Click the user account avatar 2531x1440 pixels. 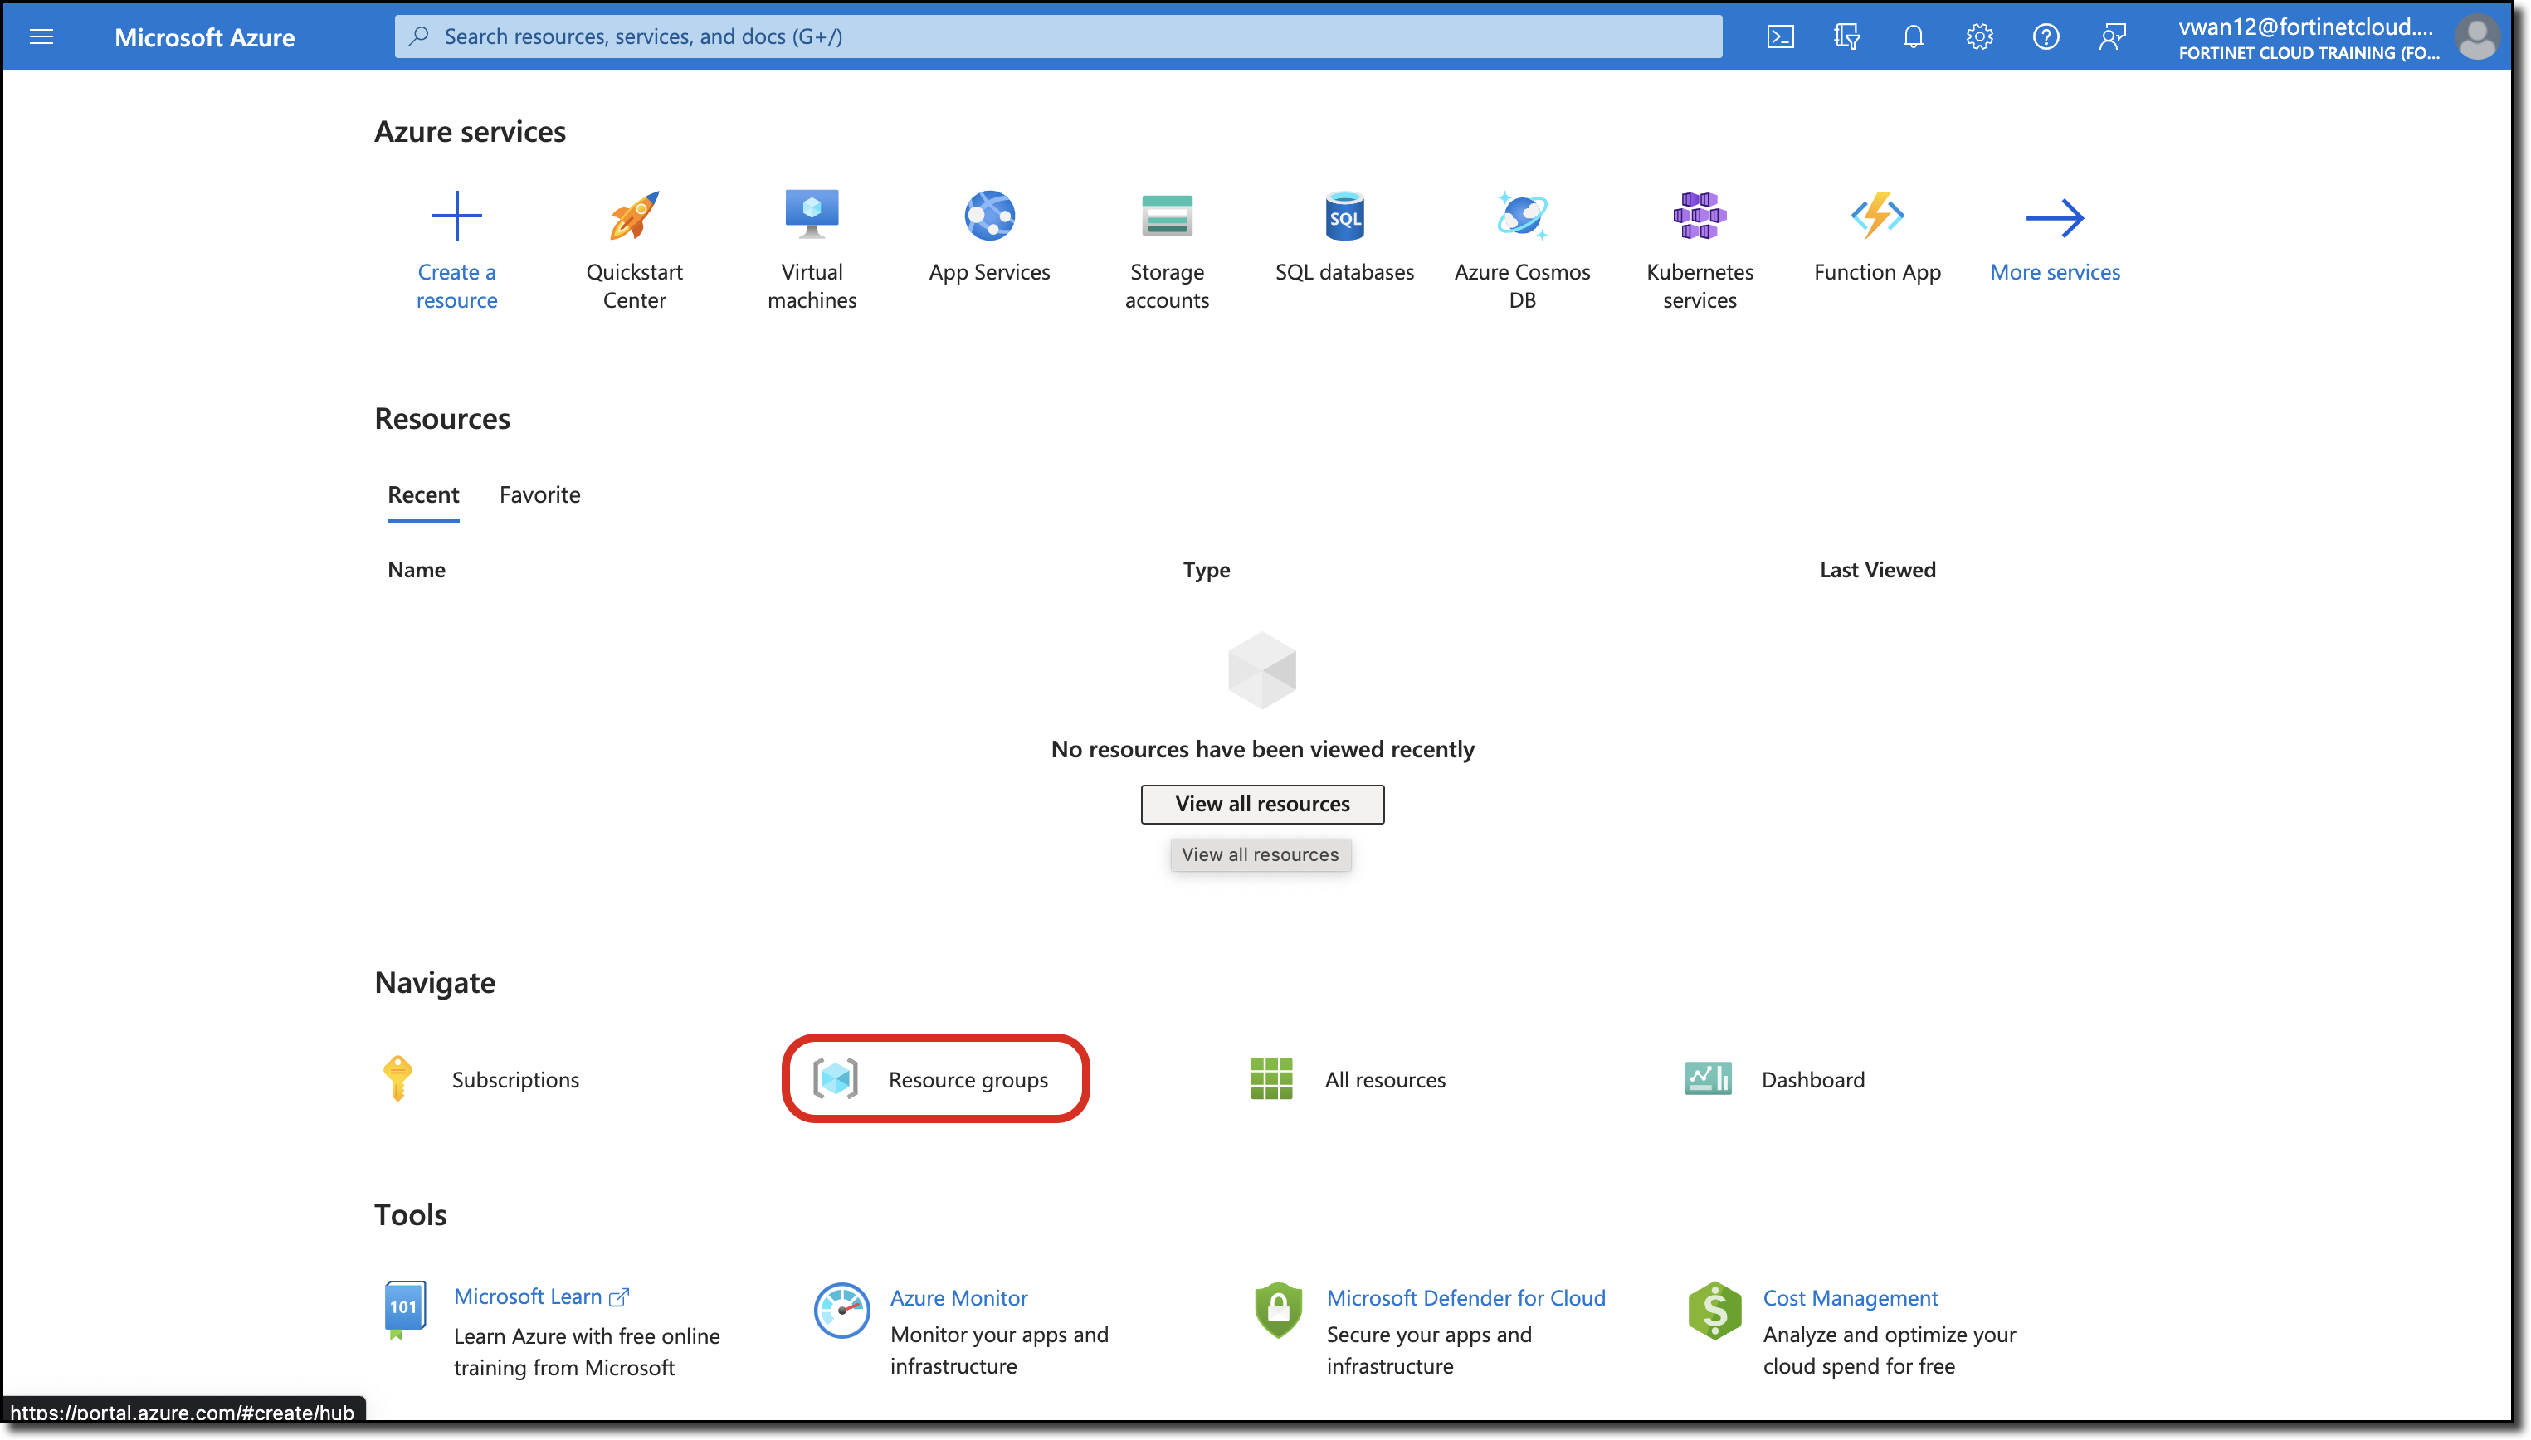[x=2476, y=37]
